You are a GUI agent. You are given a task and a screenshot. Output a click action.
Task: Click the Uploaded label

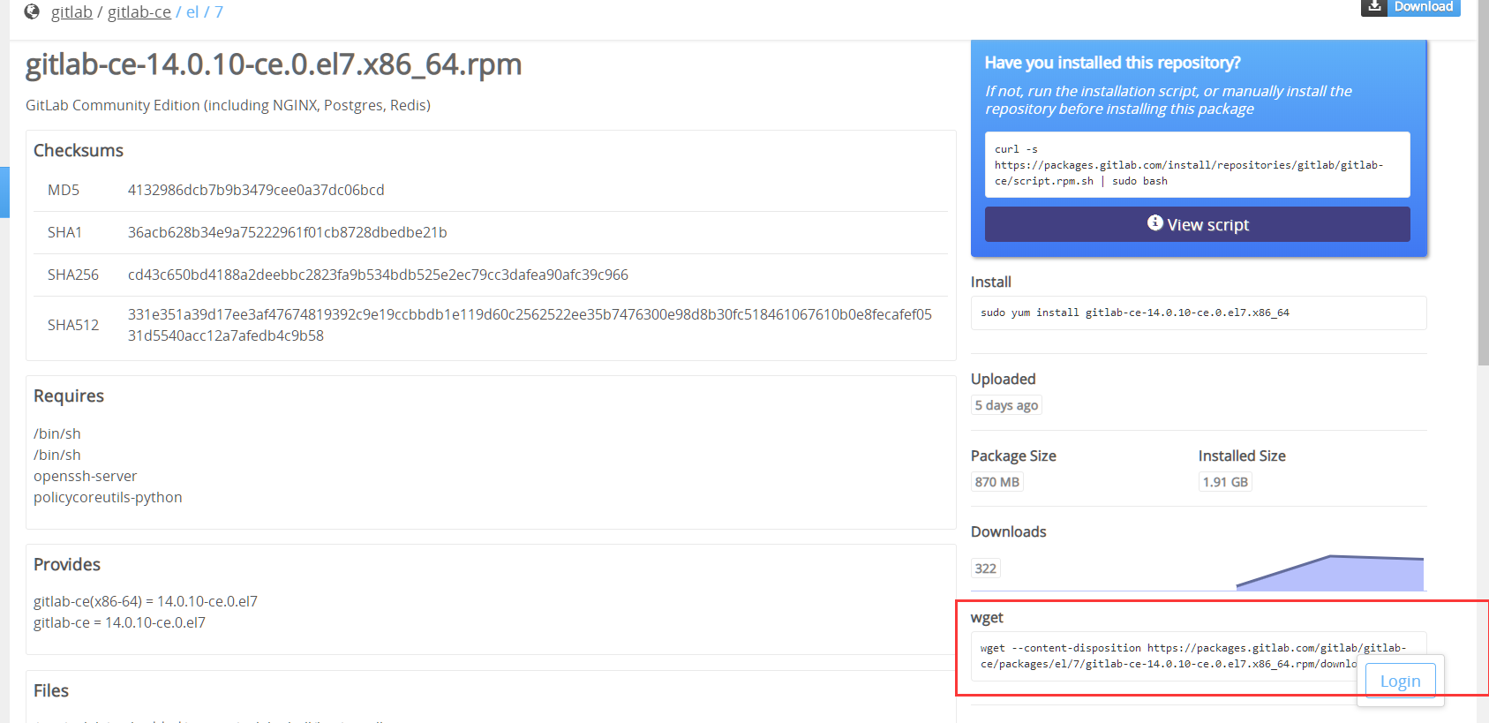coord(1004,379)
